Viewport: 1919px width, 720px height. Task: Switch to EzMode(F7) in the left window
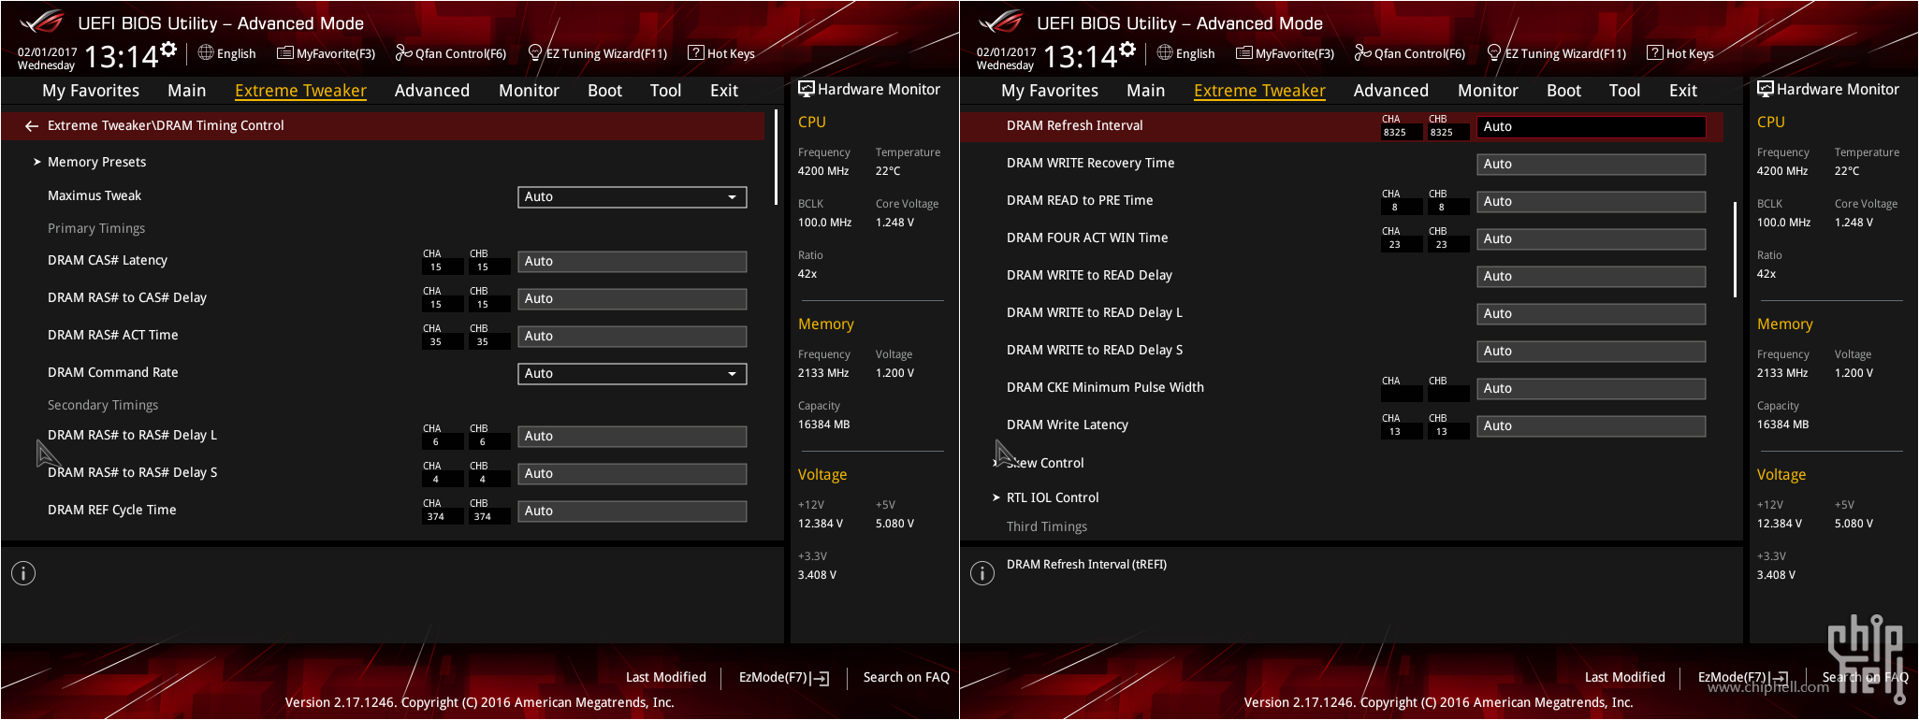click(784, 677)
